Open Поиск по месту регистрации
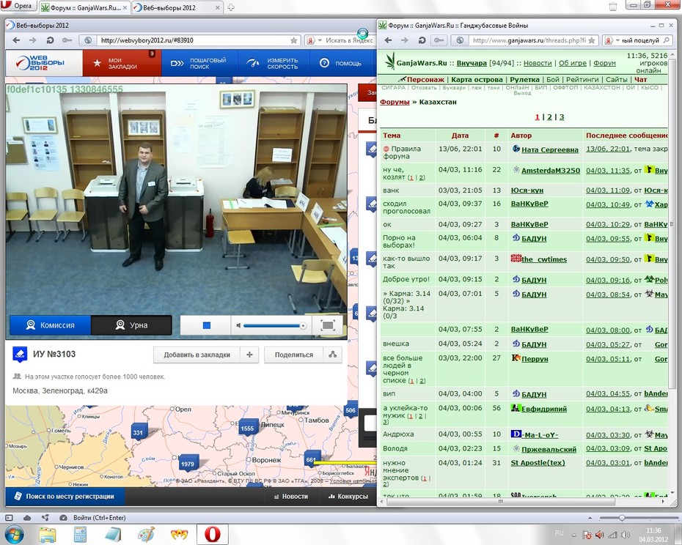 pyautogui.click(x=65, y=497)
